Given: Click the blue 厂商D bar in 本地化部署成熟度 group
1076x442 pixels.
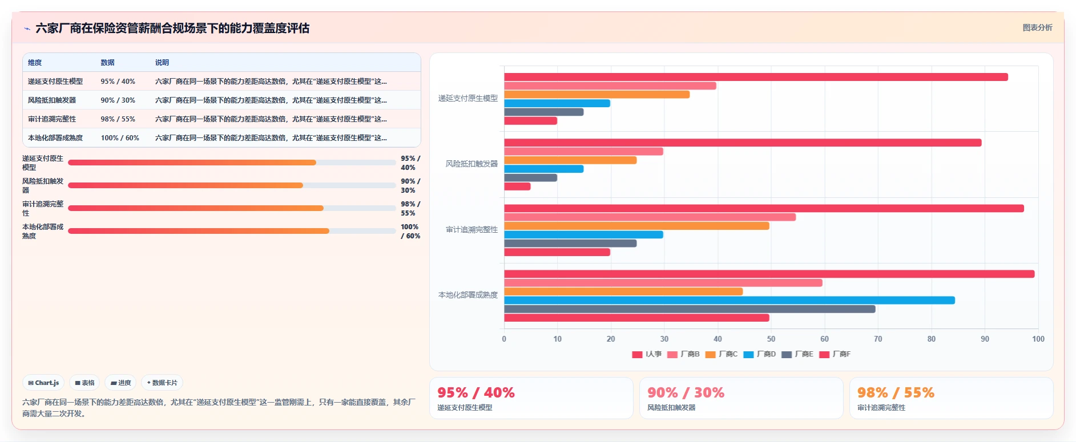Looking at the screenshot, I should (730, 300).
